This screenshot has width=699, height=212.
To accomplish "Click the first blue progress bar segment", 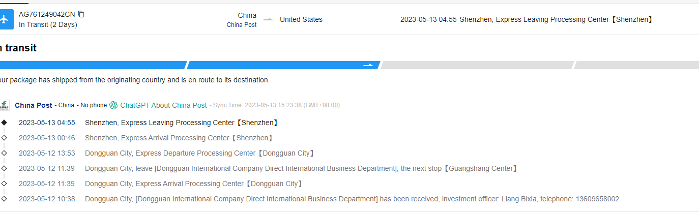I will (x=92, y=65).
